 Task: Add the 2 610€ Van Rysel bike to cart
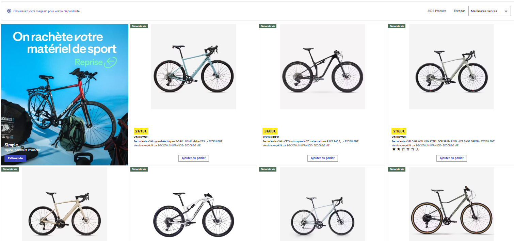click(193, 158)
